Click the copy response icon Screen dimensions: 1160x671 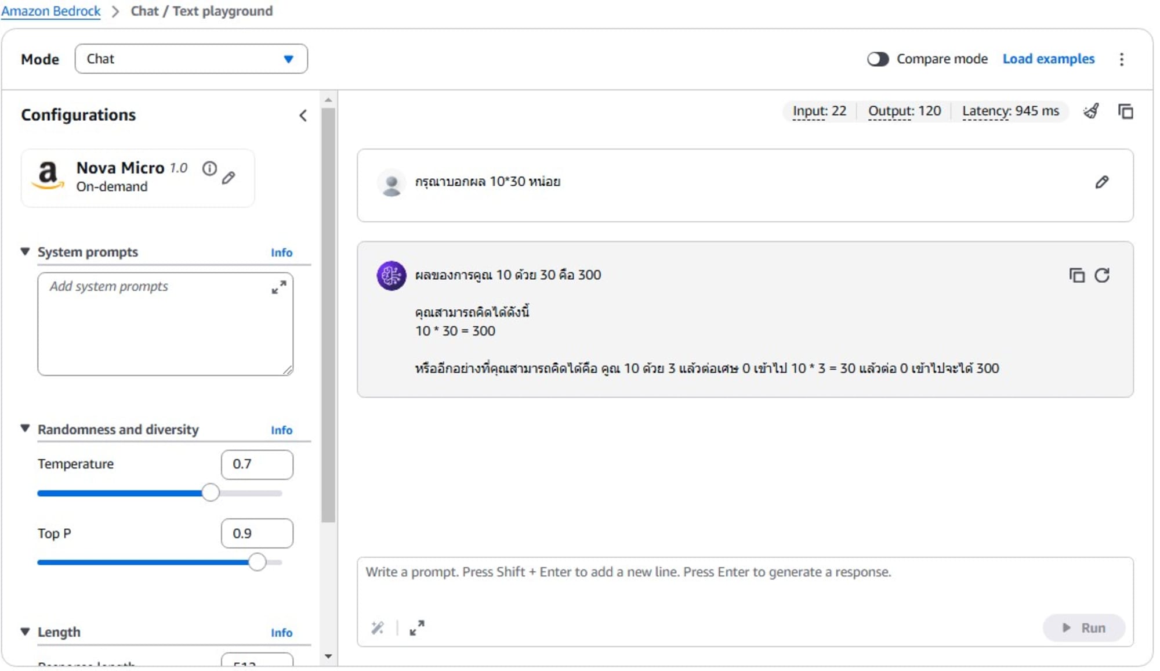1076,276
